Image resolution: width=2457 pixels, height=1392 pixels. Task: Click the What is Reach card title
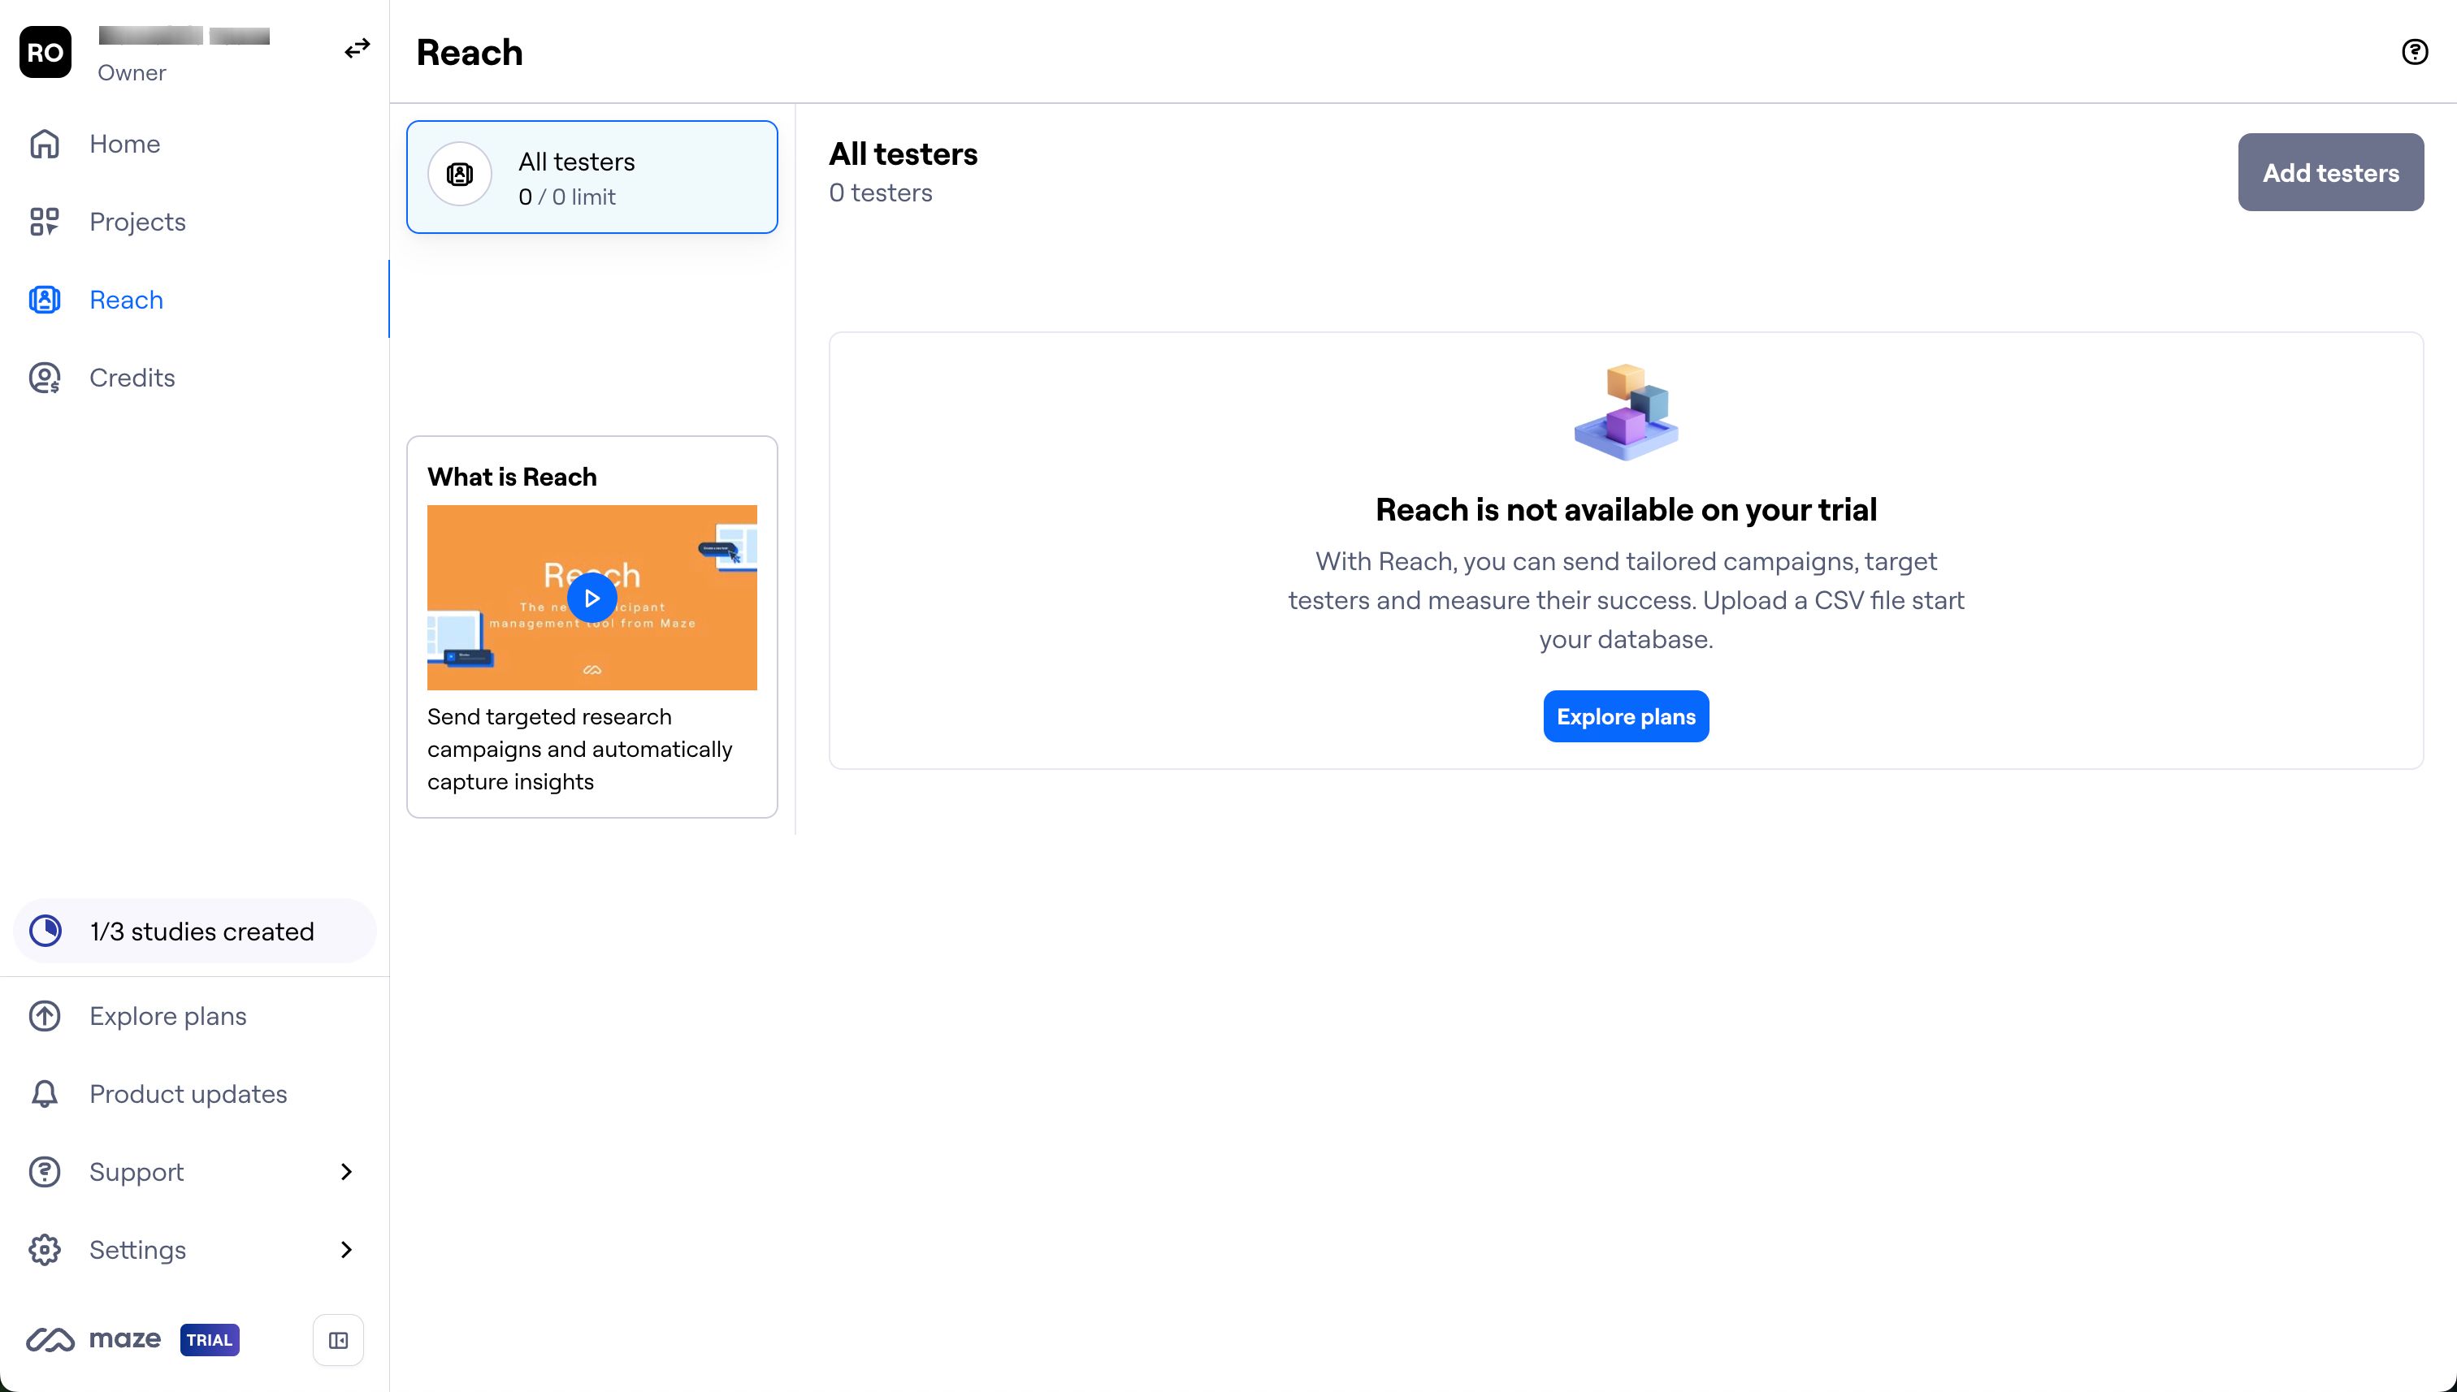click(x=512, y=476)
